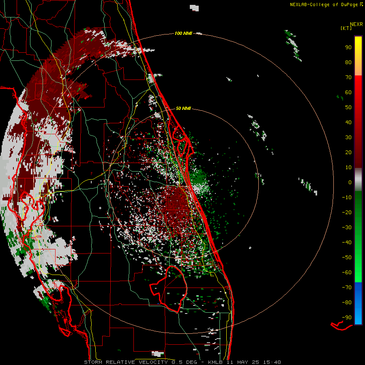Click the 100 NMI range ring label

point(183,33)
